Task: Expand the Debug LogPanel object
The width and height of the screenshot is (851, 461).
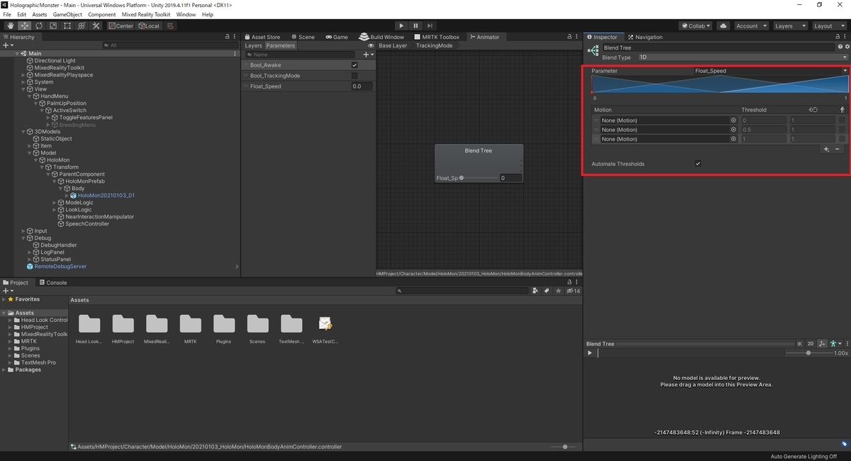Action: coord(30,252)
